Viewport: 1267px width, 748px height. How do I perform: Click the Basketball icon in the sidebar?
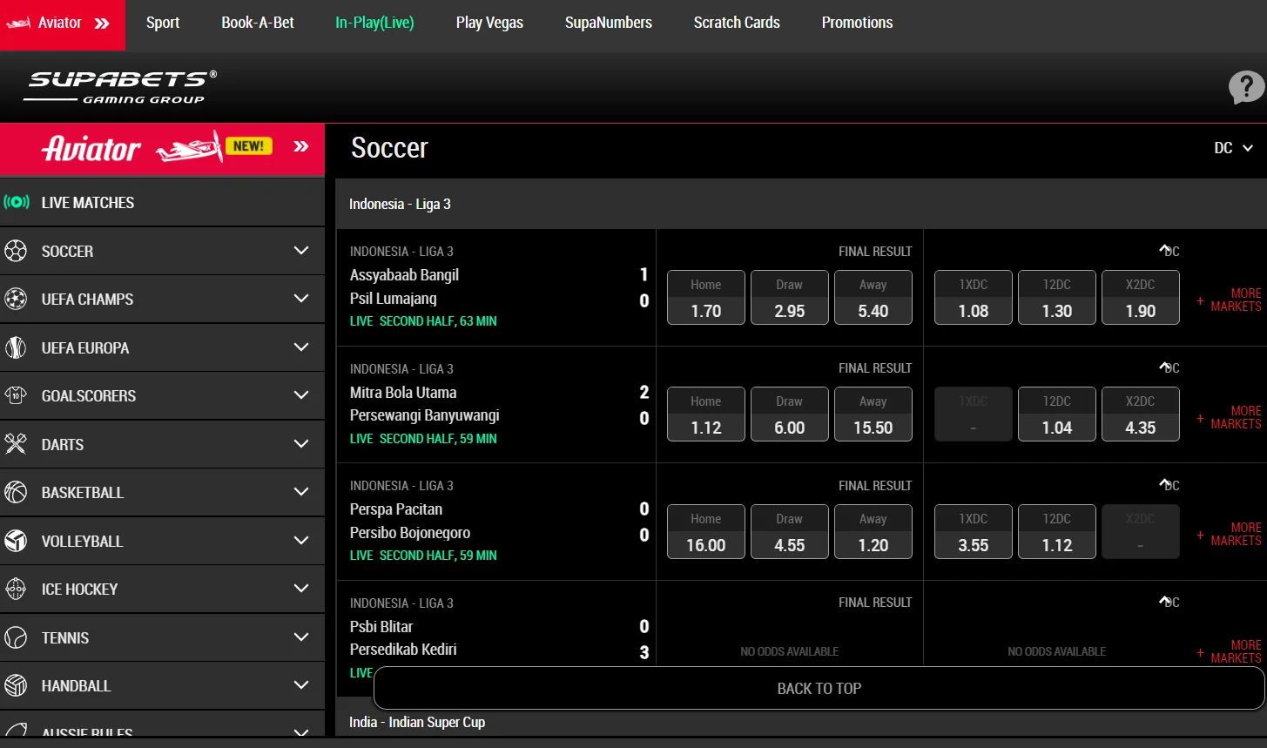[x=16, y=492]
